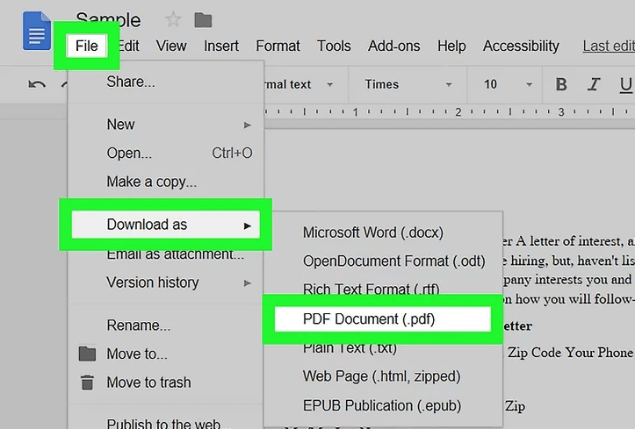Open the Format menu
Screen dimensions: 635x429
point(278,46)
